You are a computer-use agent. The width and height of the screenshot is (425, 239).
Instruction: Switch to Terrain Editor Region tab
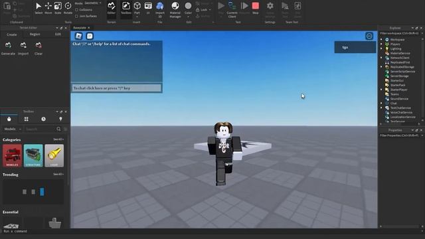click(35, 35)
